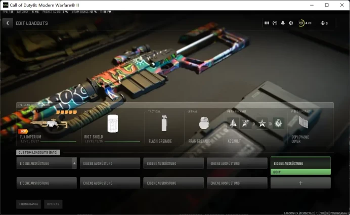350x215 pixels.
Task: Click the Frag Grenade label
Action: coord(199,141)
